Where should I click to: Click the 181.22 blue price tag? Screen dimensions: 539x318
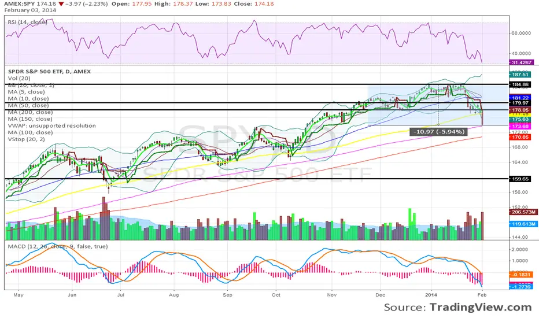click(x=520, y=98)
